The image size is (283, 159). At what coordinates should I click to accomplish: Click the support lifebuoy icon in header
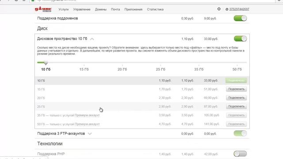[x=219, y=9]
